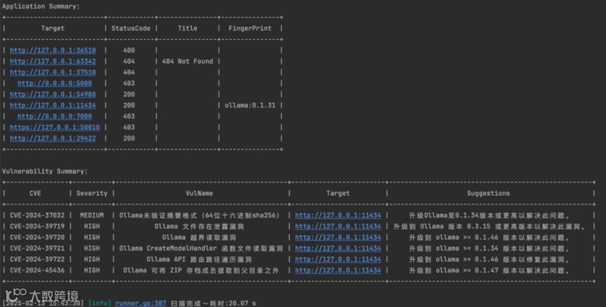Open the http://127.0.0.1:36510 target link
Screen dimensions: 606x307
coord(53,50)
